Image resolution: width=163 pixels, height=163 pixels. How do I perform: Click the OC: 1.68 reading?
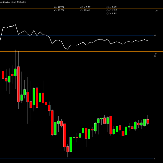(111, 7)
